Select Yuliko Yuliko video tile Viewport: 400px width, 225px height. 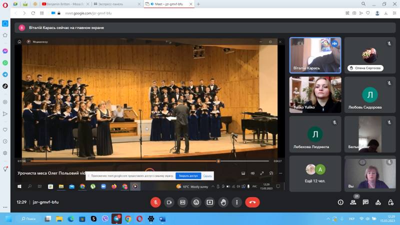(x=315, y=94)
